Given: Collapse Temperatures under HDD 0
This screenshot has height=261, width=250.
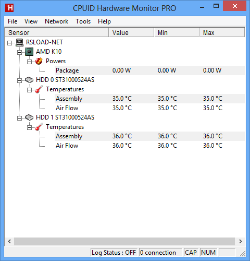Looking at the screenshot, I should coord(29,90).
